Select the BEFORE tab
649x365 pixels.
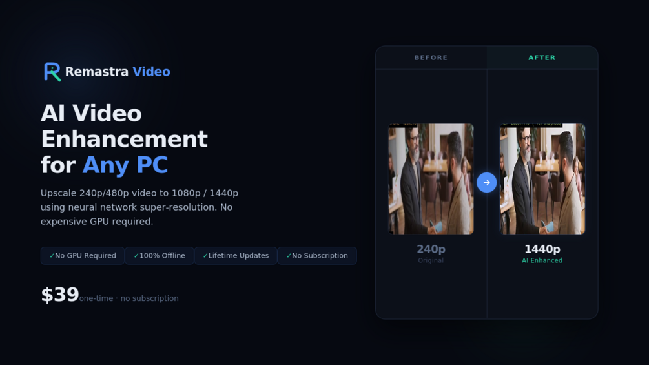[x=431, y=57]
